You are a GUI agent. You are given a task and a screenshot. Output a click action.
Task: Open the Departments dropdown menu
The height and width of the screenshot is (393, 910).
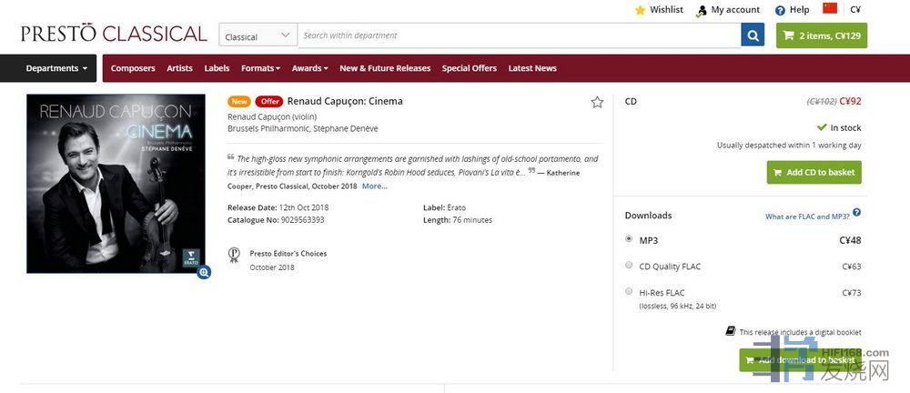pyautogui.click(x=56, y=68)
